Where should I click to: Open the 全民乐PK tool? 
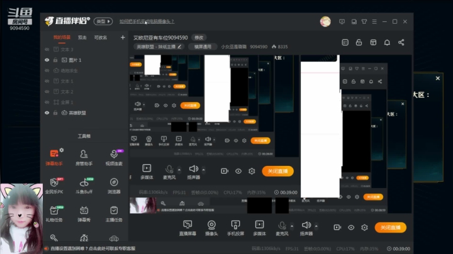pos(54,185)
